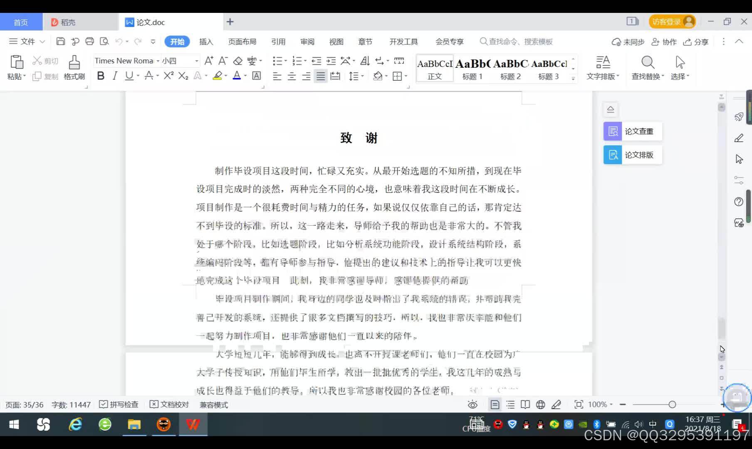752x449 pixels.
Task: Switch to web layout globe icon
Action: click(541, 405)
